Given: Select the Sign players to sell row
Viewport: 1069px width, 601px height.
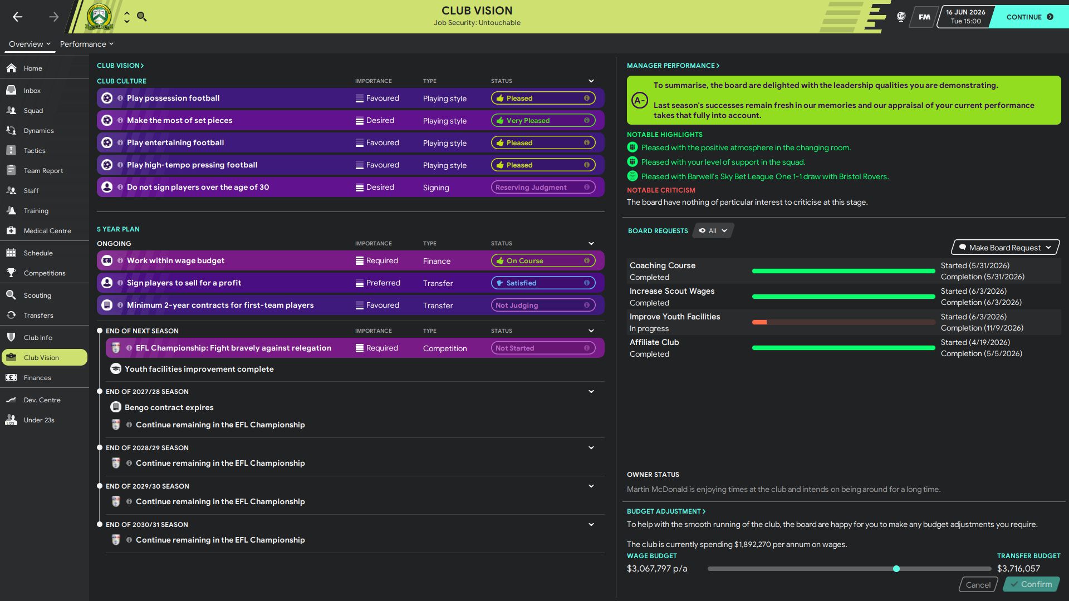Looking at the screenshot, I should 351,283.
